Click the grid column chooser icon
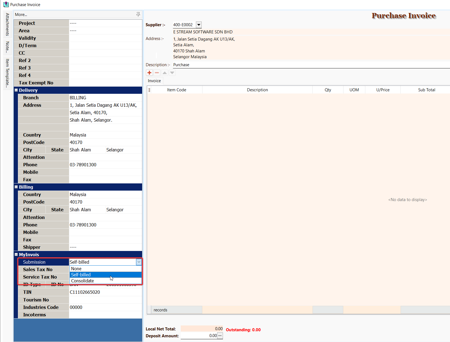Image resolution: width=450 pixels, height=342 pixels. [149, 90]
